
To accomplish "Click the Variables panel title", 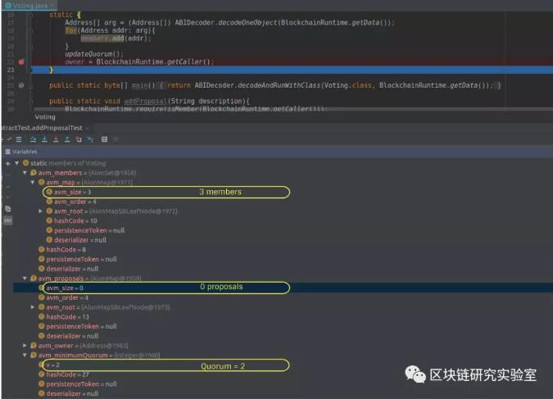I will pos(25,152).
